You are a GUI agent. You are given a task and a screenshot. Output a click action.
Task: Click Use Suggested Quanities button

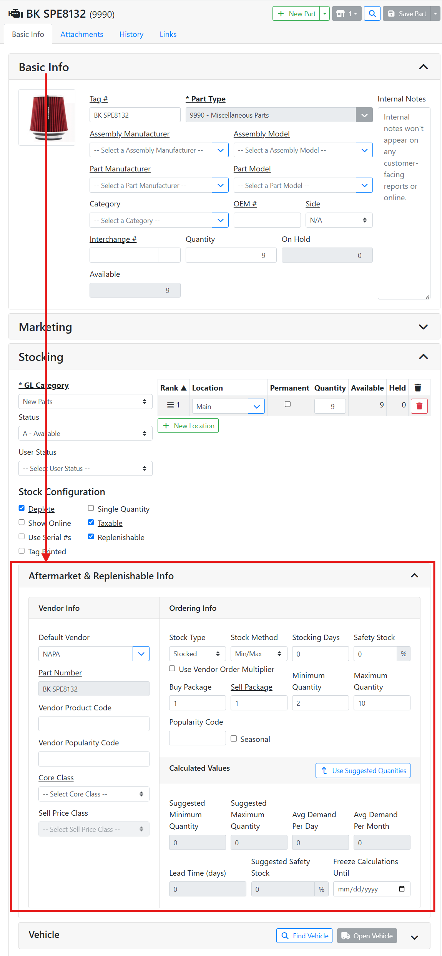click(363, 770)
